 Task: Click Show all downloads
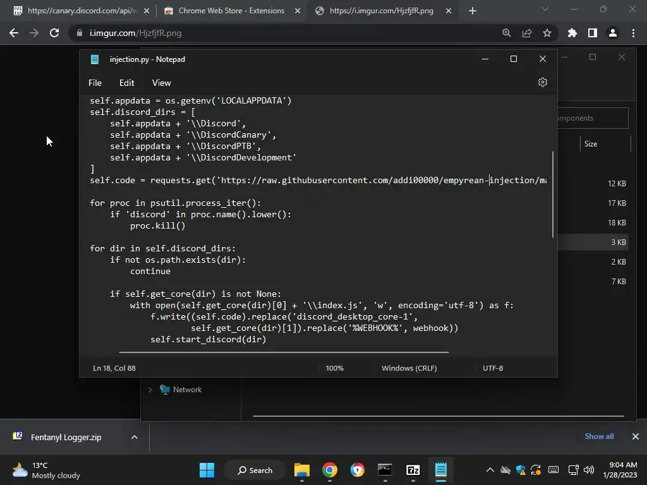tap(599, 436)
